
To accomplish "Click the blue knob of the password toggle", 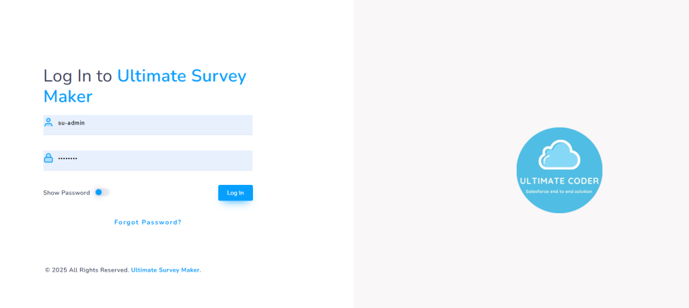I will (x=98, y=192).
